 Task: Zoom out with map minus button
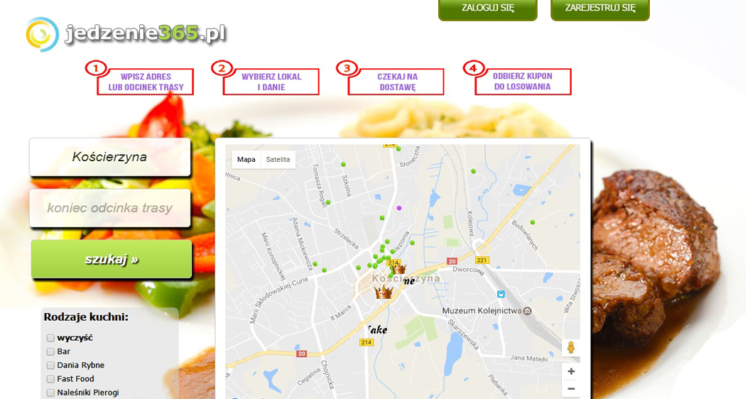[x=570, y=389]
